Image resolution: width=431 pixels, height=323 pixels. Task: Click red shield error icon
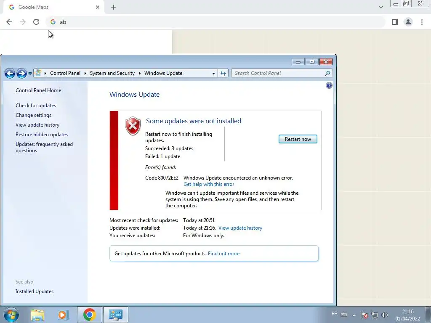pos(133,126)
